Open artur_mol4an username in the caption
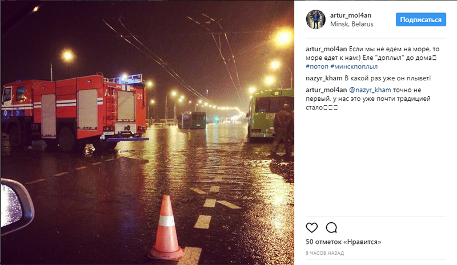Viewport: 457px width, 265px height. pyautogui.click(x=326, y=49)
